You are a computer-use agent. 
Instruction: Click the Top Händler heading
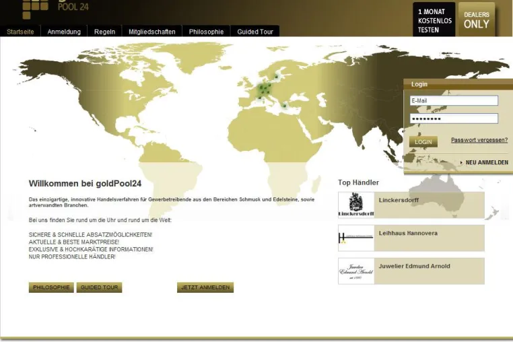358,182
